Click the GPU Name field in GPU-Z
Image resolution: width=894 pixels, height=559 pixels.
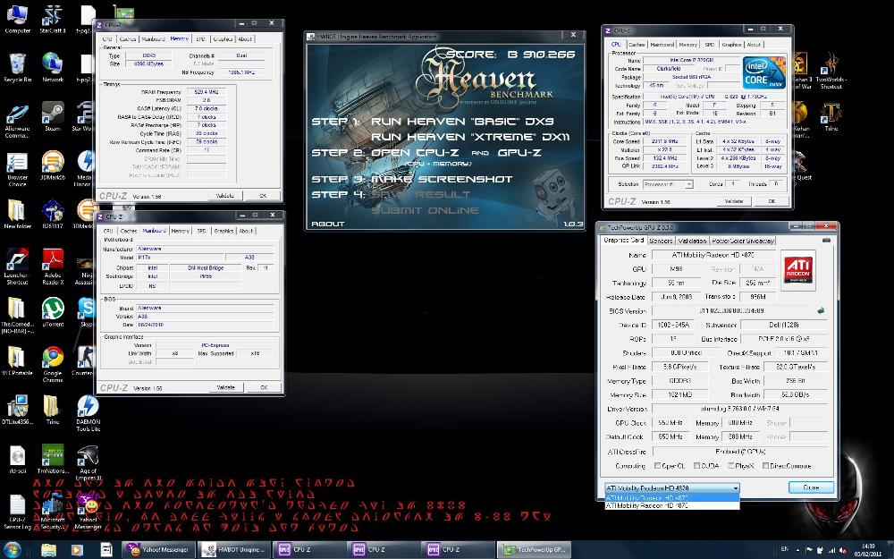(713, 255)
